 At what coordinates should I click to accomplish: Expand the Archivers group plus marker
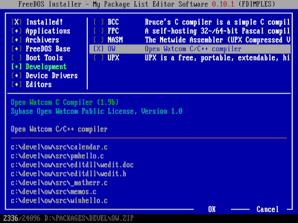pos(17,40)
